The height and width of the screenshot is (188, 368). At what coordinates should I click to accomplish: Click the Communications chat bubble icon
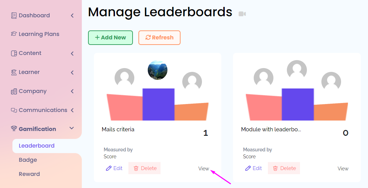(14, 110)
